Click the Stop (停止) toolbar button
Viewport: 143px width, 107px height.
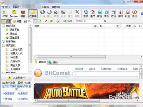tap(49, 14)
